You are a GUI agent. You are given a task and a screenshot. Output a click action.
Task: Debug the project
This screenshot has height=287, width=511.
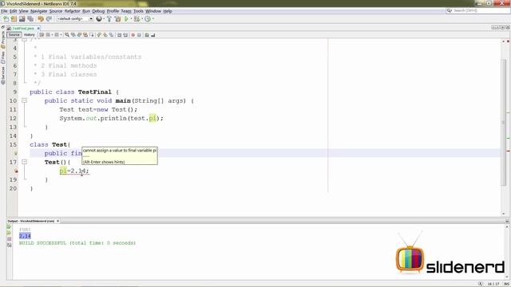click(137, 19)
